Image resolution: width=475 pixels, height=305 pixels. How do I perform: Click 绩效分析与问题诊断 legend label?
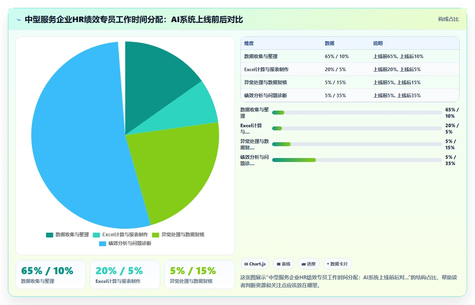(x=130, y=244)
